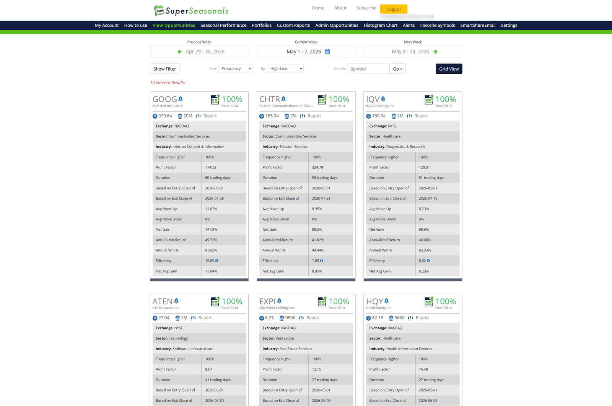
Task: Click the 14 Filtered Results text
Action: coord(168,83)
